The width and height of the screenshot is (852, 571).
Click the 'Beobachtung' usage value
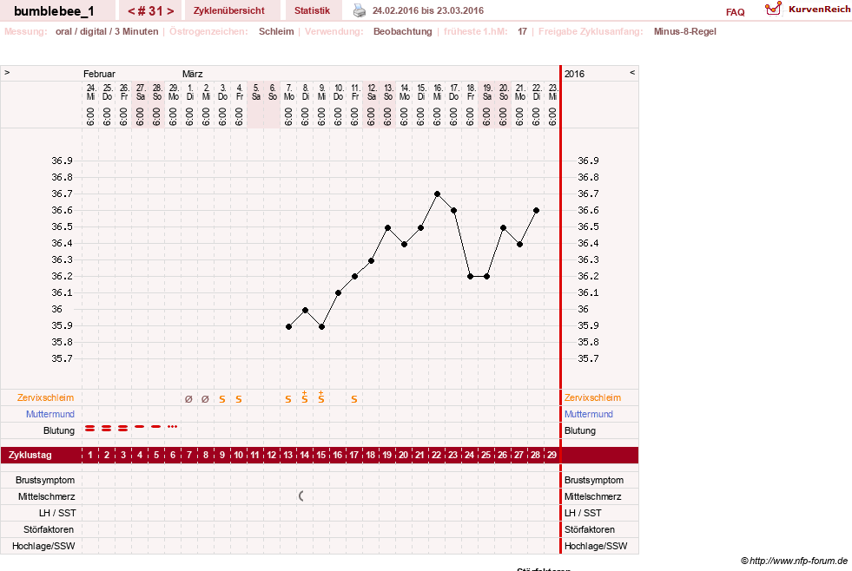click(403, 31)
